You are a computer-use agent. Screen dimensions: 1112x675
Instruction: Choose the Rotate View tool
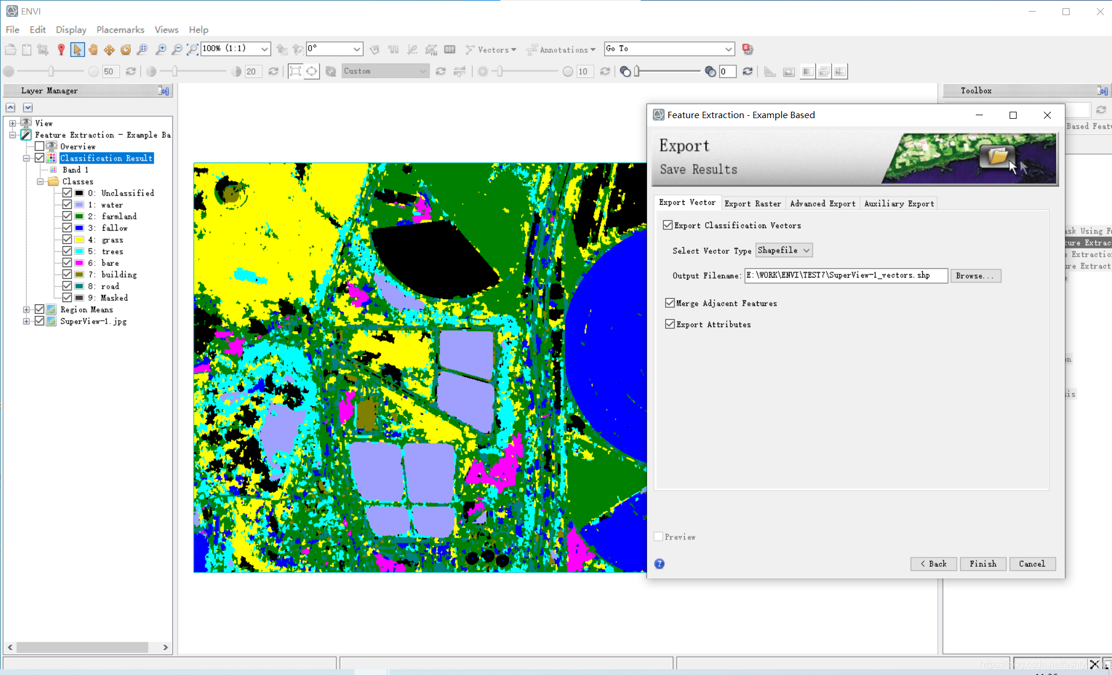click(126, 49)
